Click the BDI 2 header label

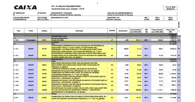[157, 18]
